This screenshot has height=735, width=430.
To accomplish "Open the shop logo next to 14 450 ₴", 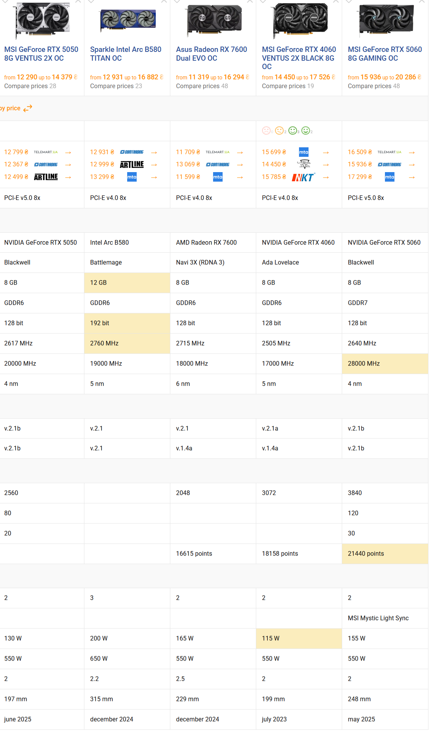I will tap(304, 164).
